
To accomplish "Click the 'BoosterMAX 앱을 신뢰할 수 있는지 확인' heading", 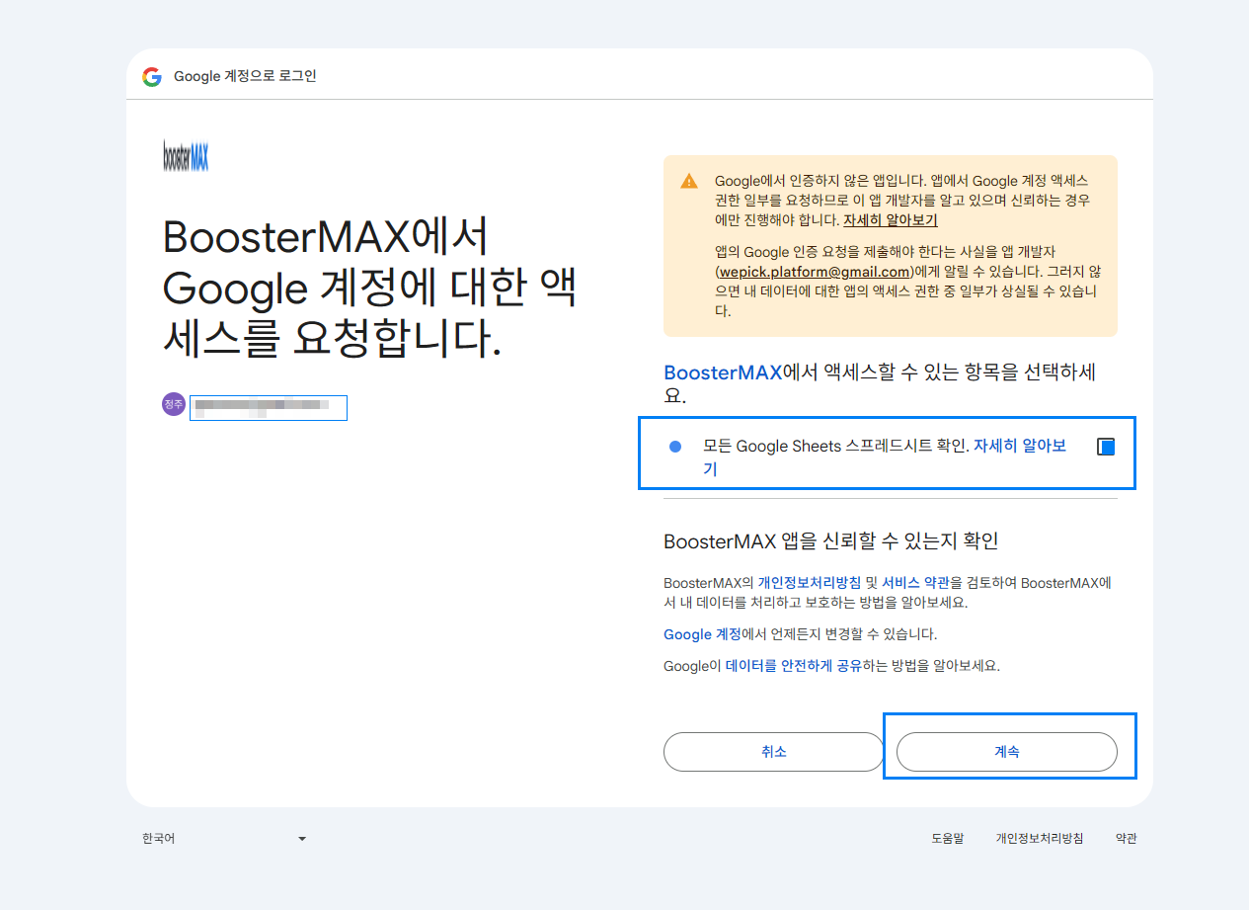I will pyautogui.click(x=831, y=541).
